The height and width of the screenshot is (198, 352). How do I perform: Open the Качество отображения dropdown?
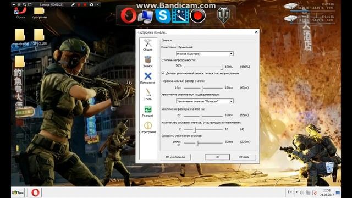tap(205, 54)
